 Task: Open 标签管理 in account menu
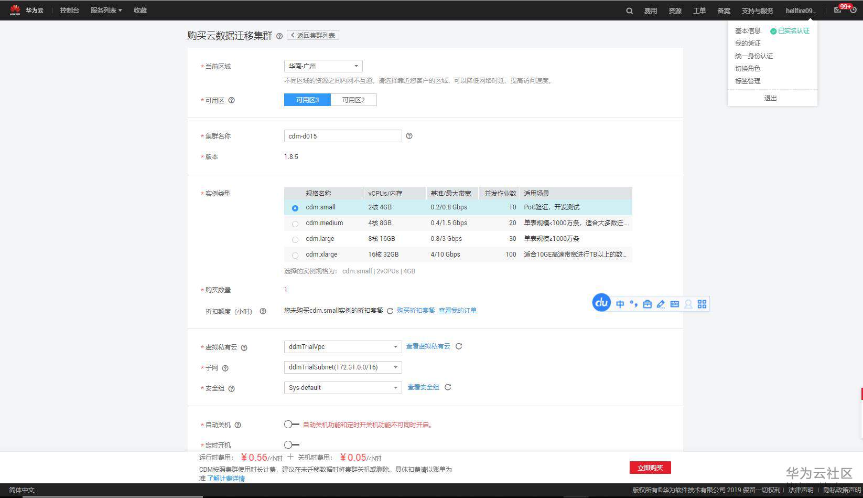click(748, 81)
